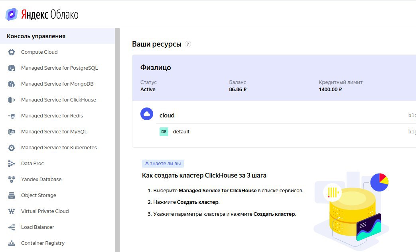Click the Яндекс Облако title text
This screenshot has height=252, width=416.
click(50, 15)
